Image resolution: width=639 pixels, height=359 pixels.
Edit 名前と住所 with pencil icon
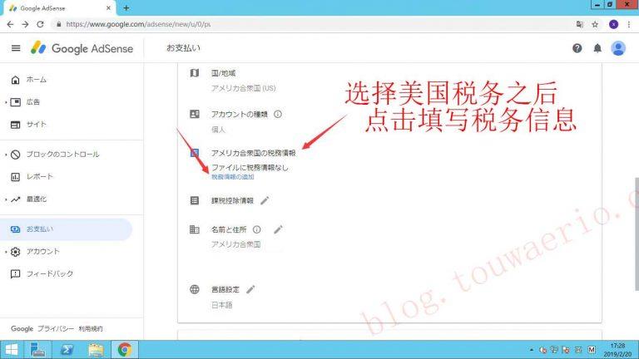(x=279, y=229)
